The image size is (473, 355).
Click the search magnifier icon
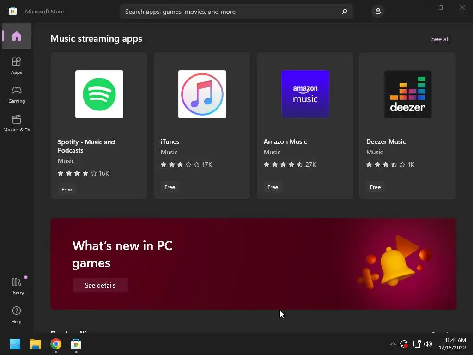345,12
